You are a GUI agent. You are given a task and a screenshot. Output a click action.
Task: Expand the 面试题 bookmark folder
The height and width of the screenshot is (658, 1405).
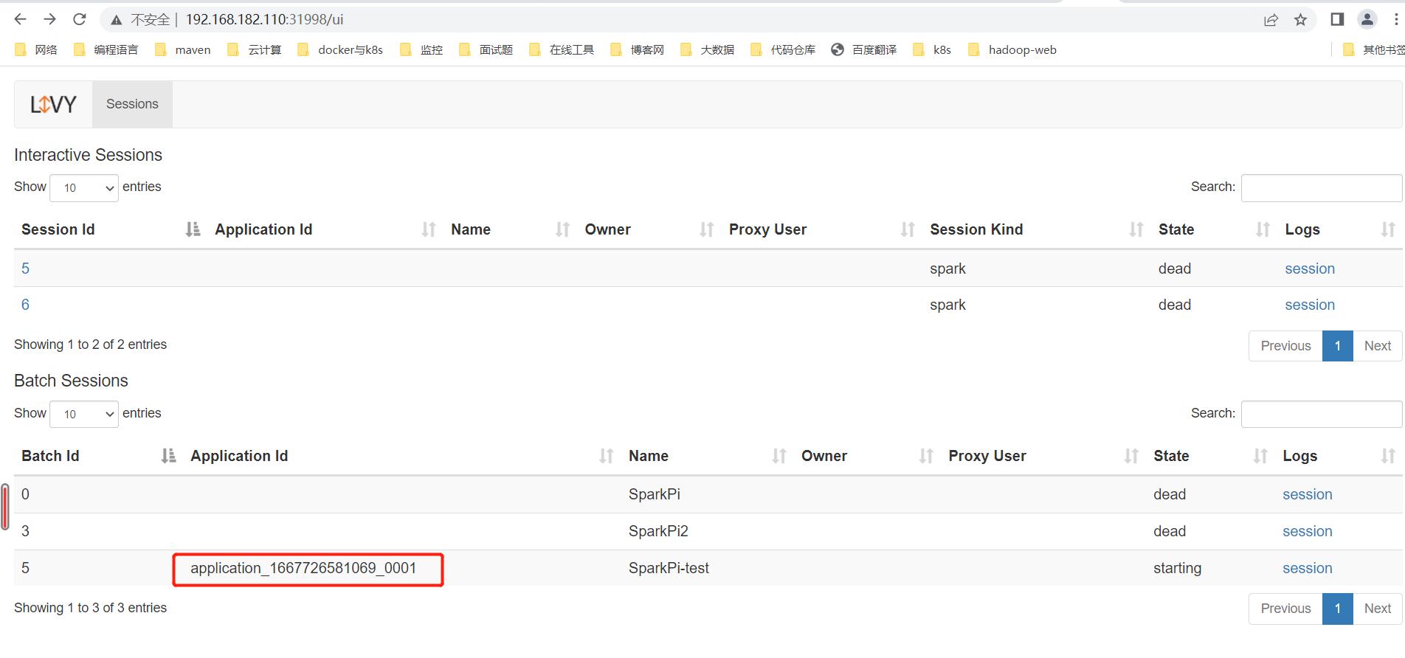(x=486, y=49)
